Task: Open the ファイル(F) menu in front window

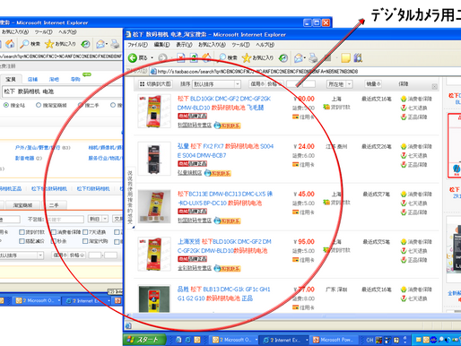Action: tap(138, 45)
